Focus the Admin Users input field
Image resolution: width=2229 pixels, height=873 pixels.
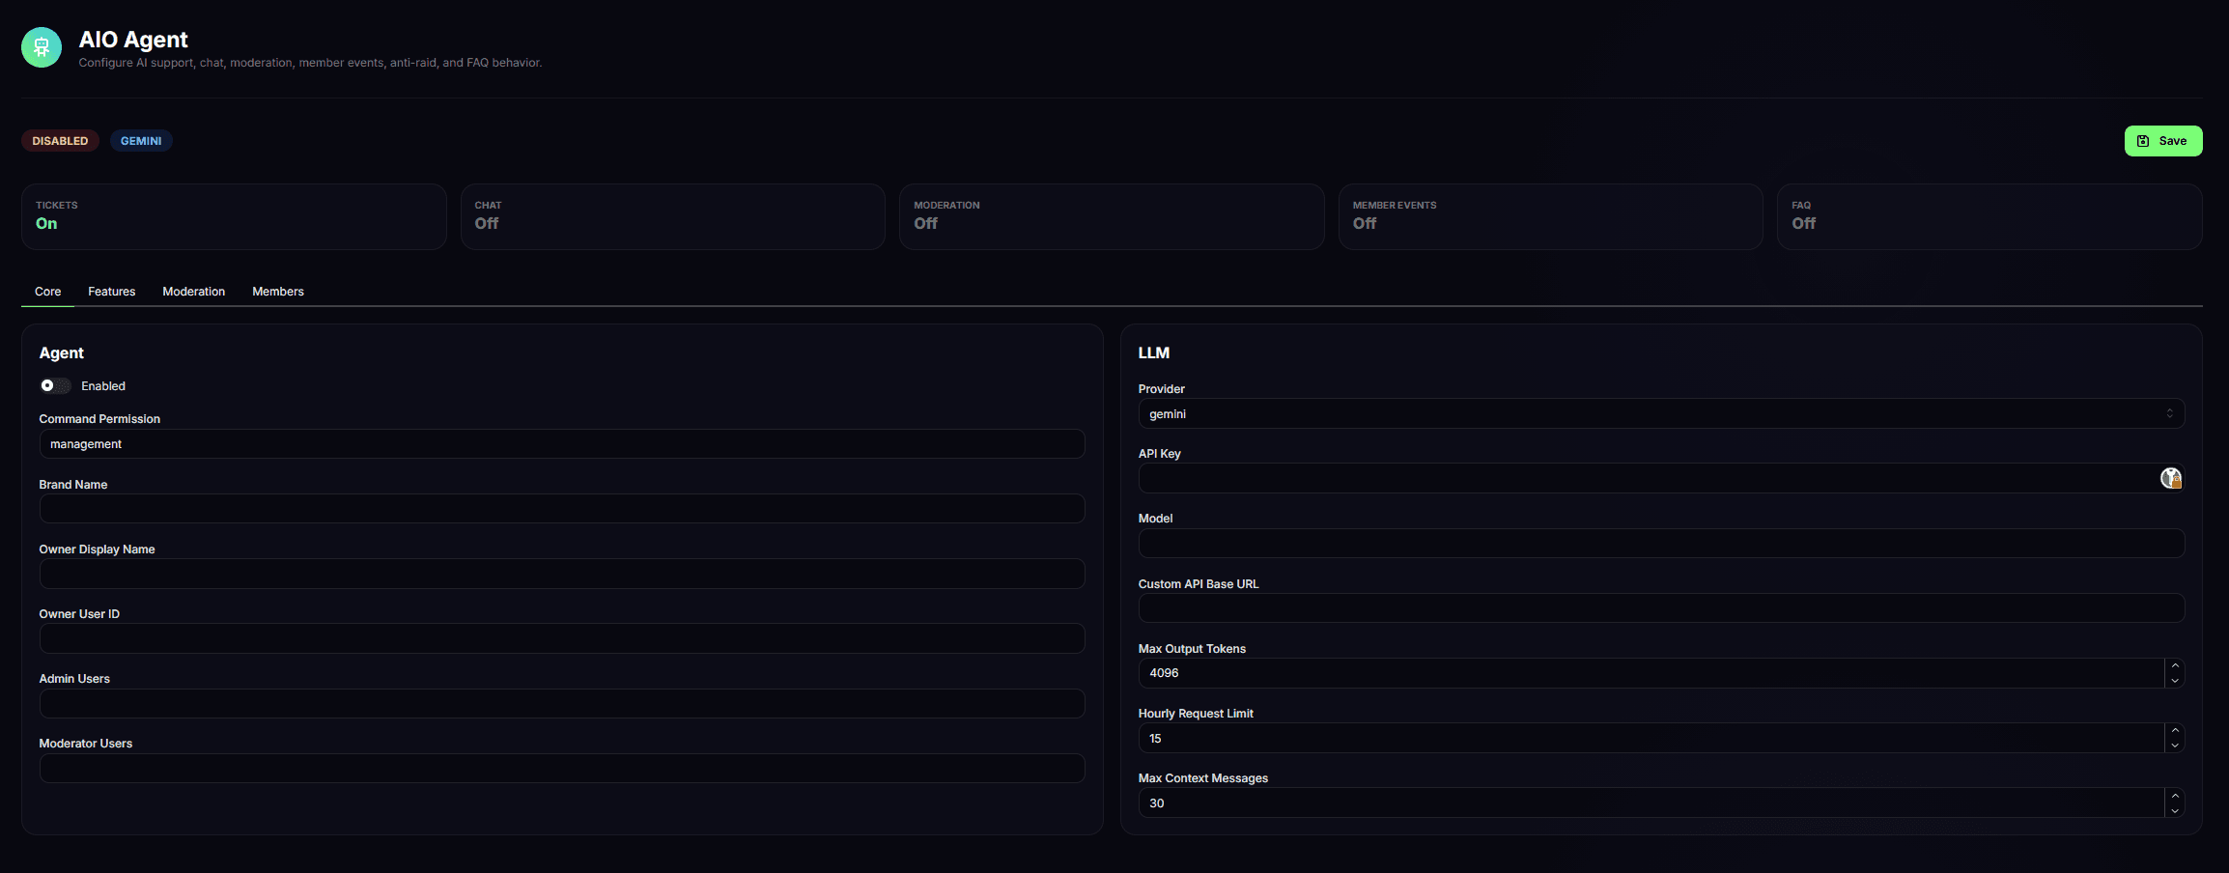pos(562,703)
